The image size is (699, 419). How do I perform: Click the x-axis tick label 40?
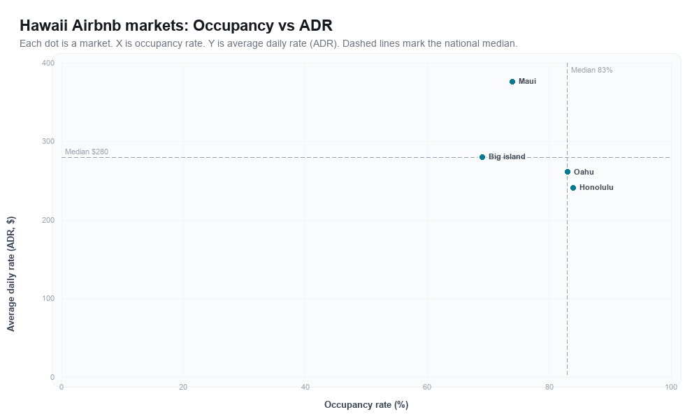[305, 388]
